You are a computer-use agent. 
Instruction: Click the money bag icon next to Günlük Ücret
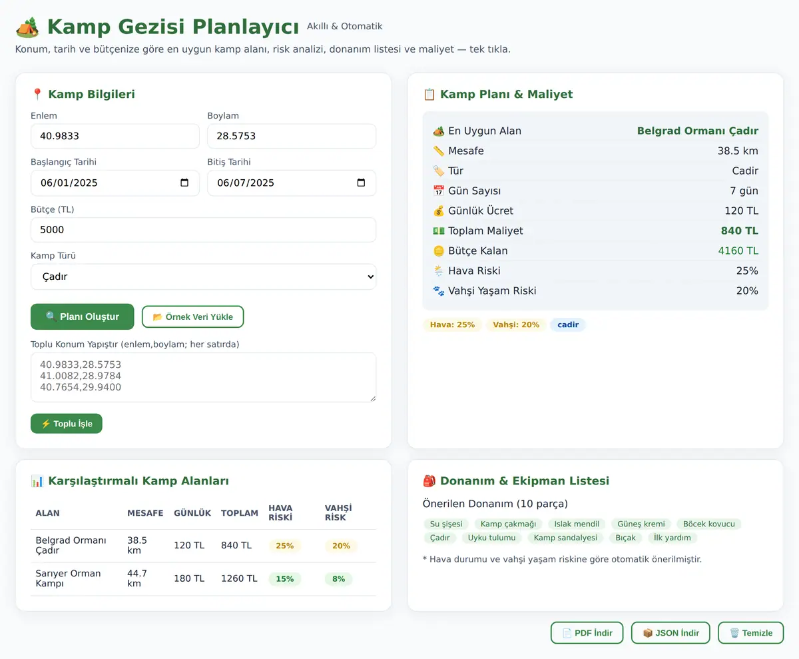coord(438,211)
